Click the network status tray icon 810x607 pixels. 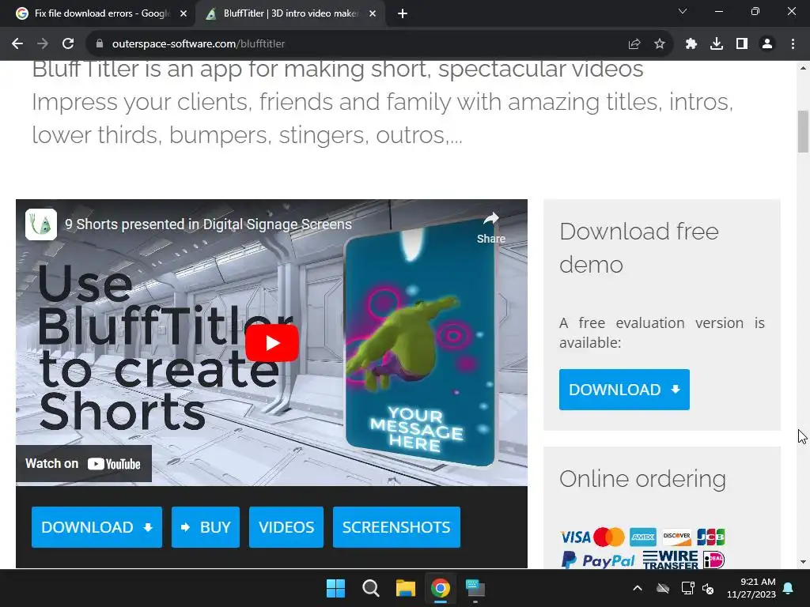click(x=687, y=588)
